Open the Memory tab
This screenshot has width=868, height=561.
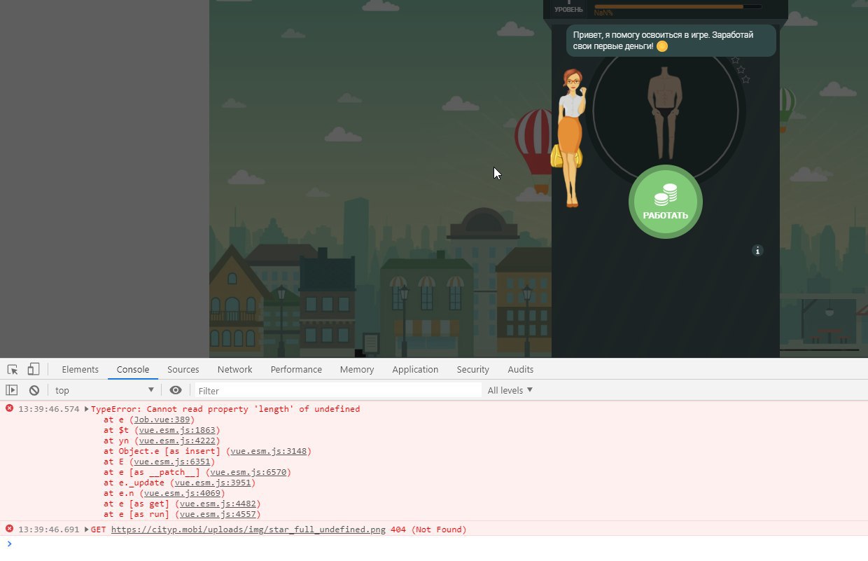(x=357, y=369)
